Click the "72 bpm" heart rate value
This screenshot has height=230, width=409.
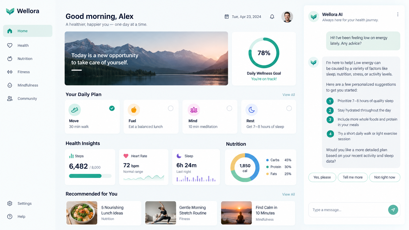131,165
